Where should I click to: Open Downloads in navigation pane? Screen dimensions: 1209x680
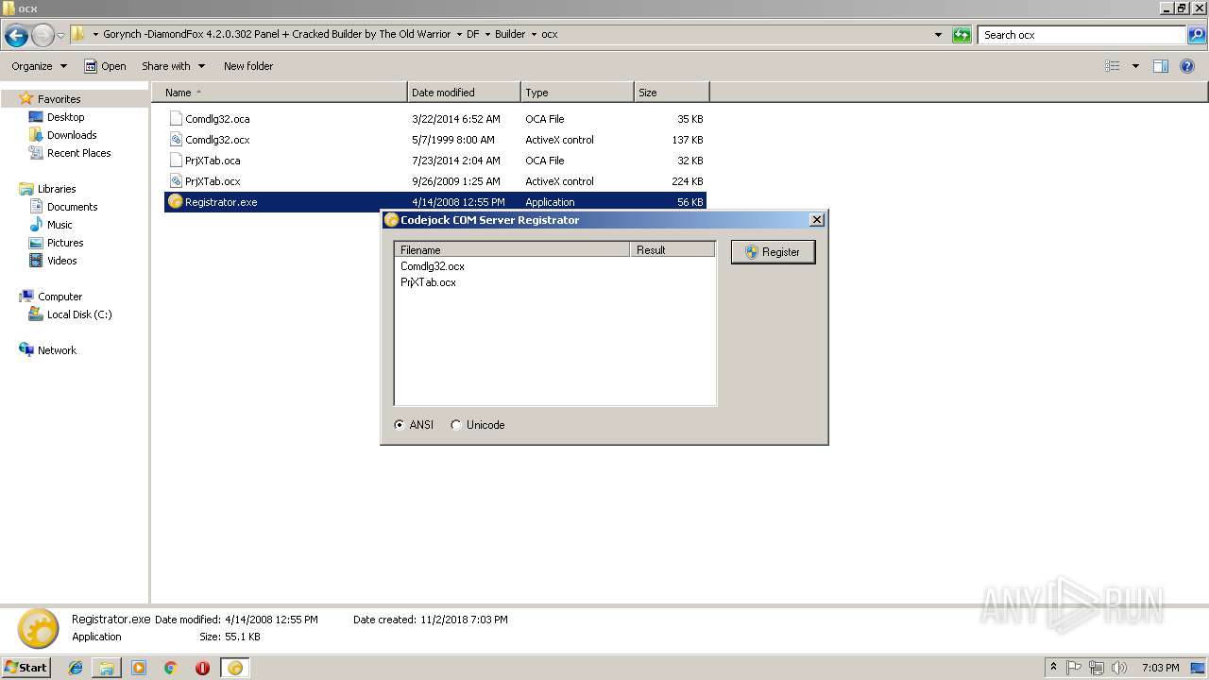pyautogui.click(x=72, y=135)
